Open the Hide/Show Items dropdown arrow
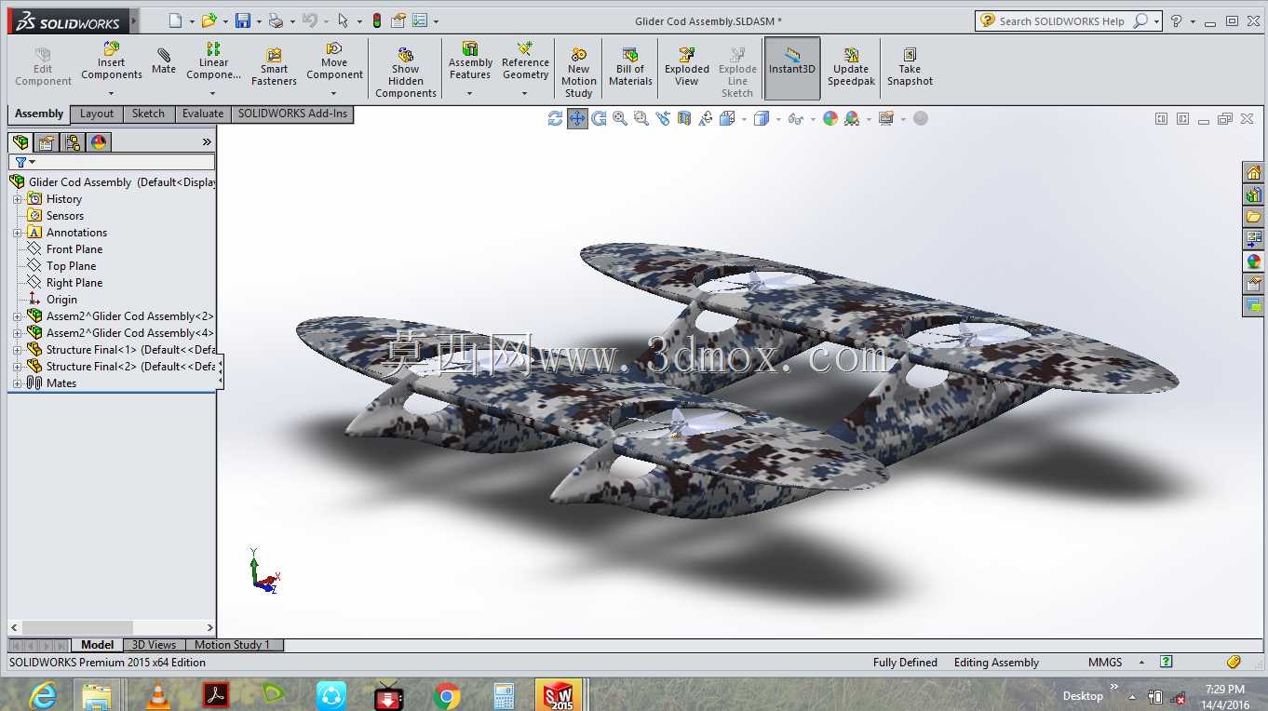The height and width of the screenshot is (711, 1268). [812, 119]
